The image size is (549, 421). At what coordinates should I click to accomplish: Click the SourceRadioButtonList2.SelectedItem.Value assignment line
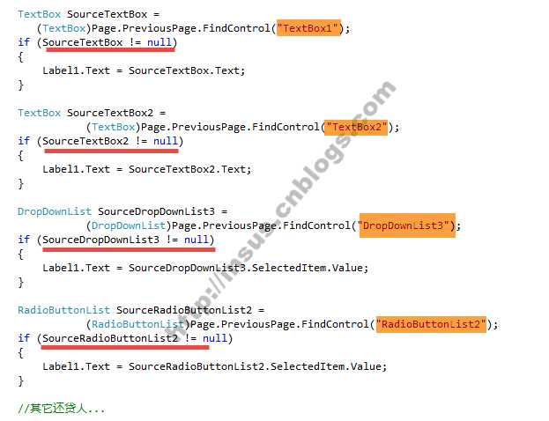215,366
